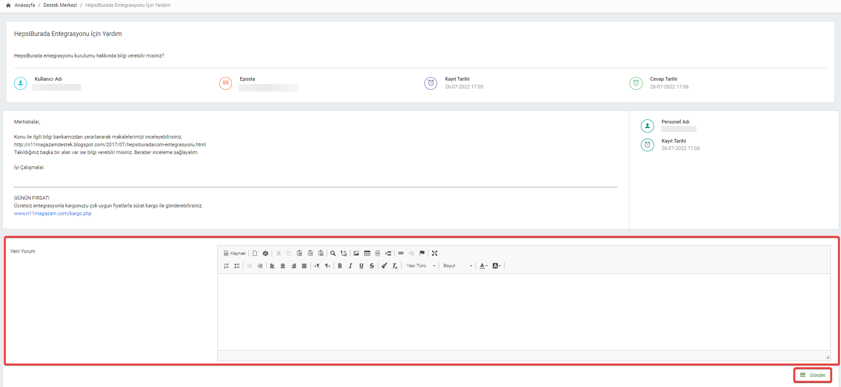The image size is (841, 387).
Task: Click the ticket title HepsiBurada Entegrasyonu İçin Yardım
Action: pos(68,34)
